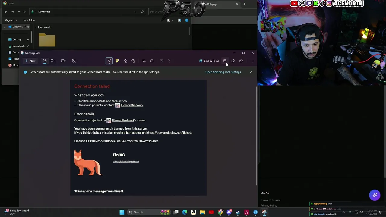Open the Privacy Policy link
Screen dimensions: 386x217
(269, 206)
